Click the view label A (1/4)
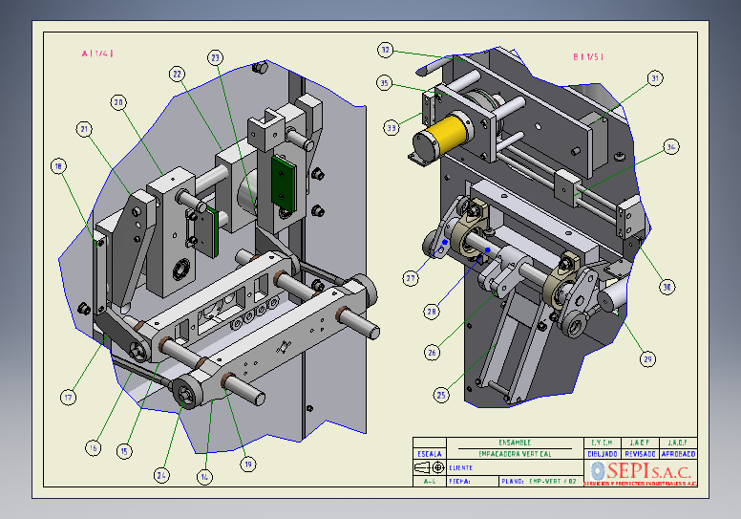Viewport: 741px width, 519px height. 97,54
